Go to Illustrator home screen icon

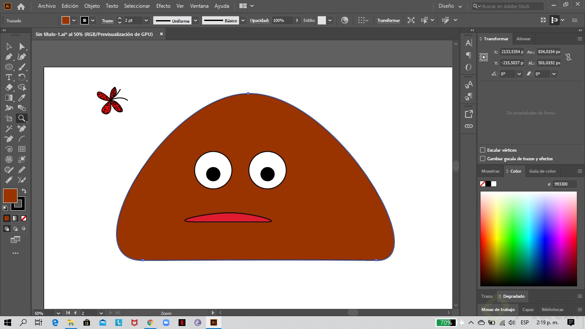click(x=21, y=6)
